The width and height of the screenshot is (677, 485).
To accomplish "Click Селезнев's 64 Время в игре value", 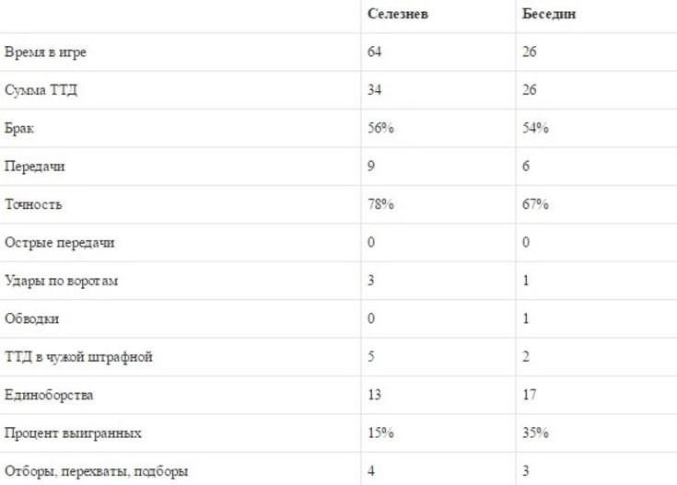I will (374, 52).
